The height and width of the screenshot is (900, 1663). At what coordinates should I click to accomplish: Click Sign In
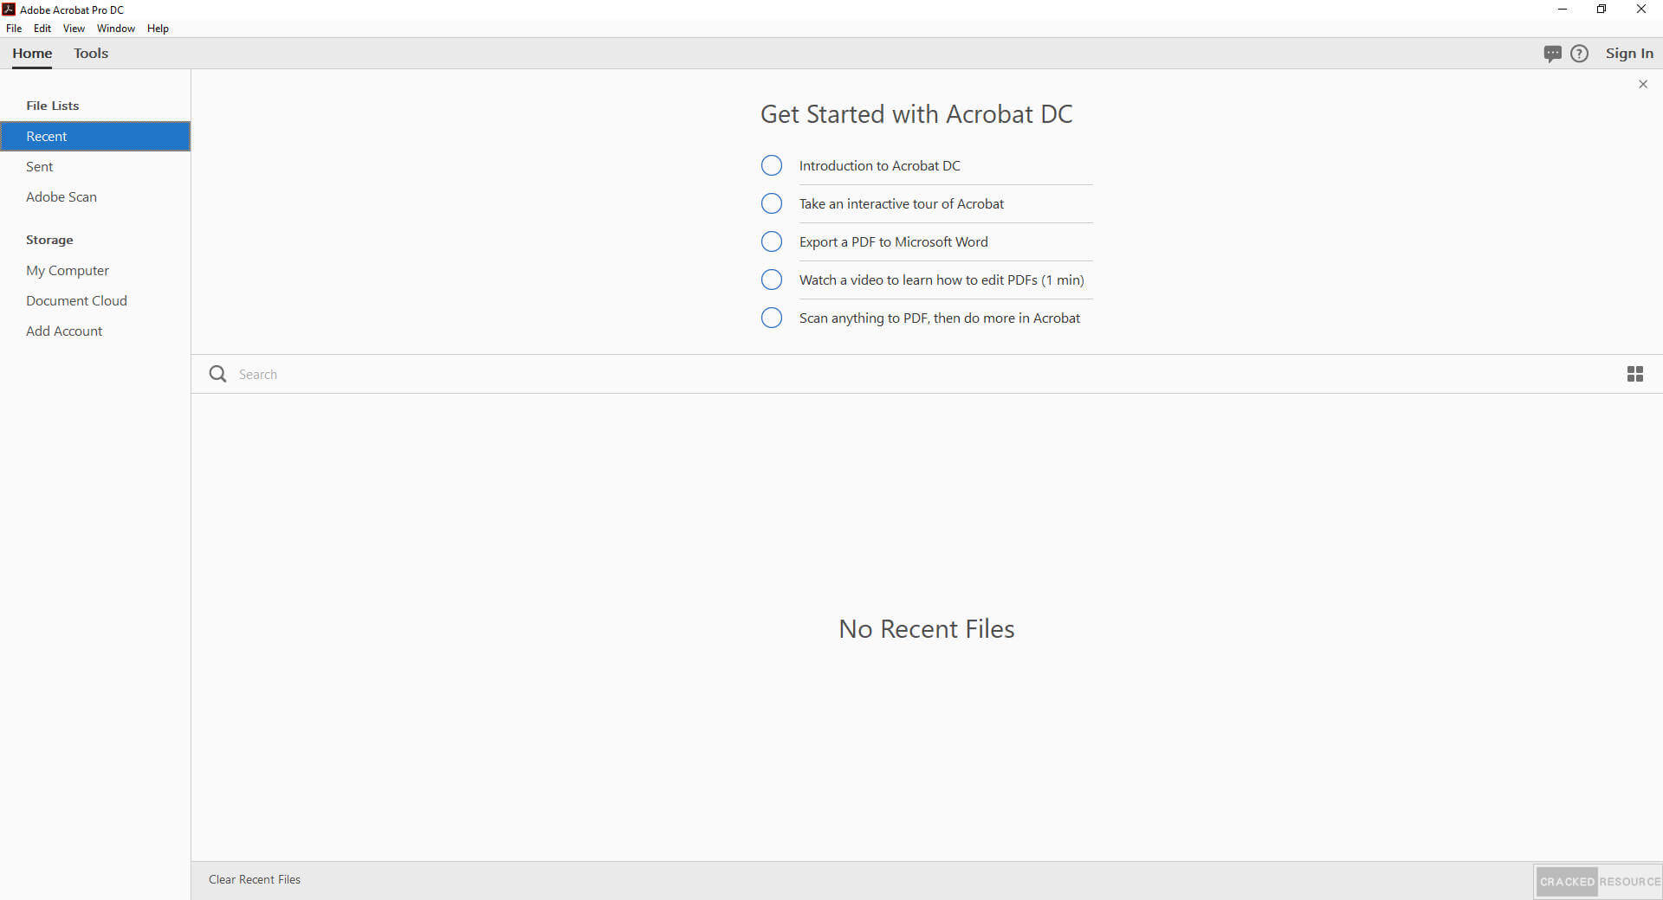tap(1629, 54)
